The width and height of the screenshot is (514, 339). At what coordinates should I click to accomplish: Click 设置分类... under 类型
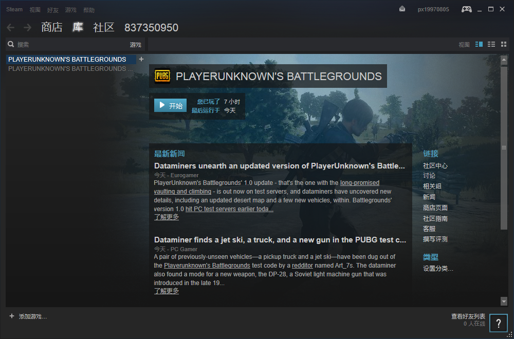438,269
